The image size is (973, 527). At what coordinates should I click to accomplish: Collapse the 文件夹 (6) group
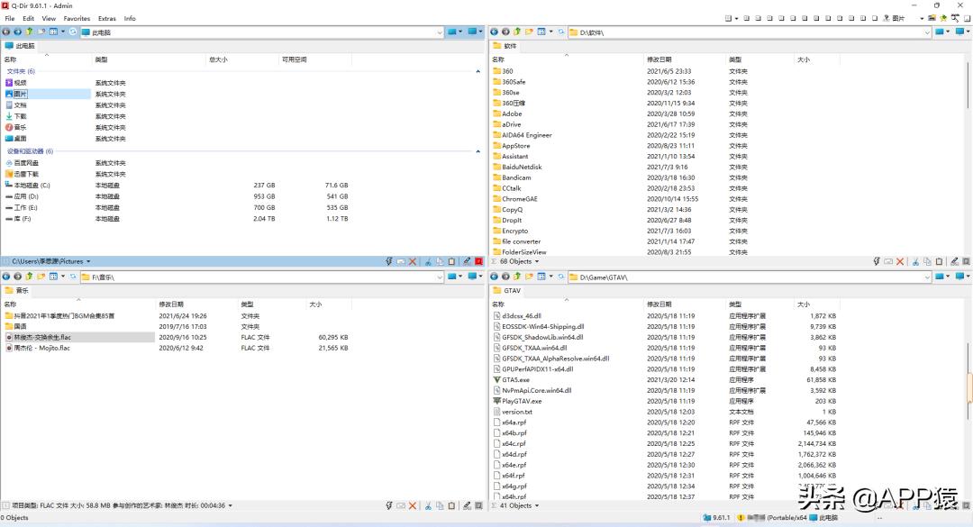pyautogui.click(x=478, y=71)
